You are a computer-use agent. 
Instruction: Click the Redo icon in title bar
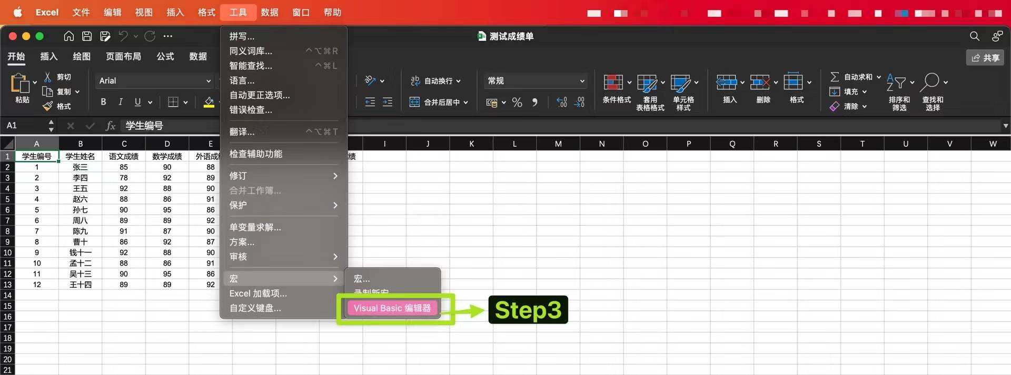[150, 36]
